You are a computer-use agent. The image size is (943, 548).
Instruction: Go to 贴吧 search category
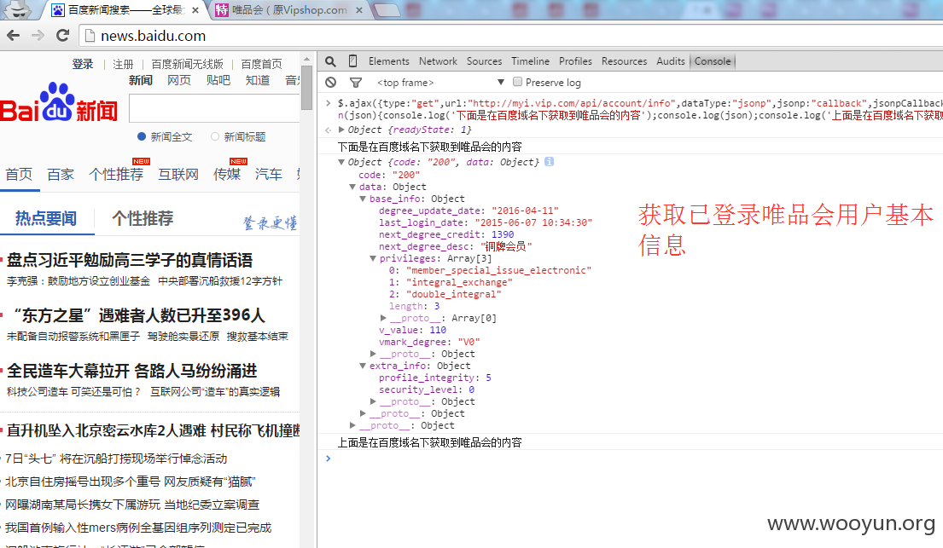coord(218,80)
